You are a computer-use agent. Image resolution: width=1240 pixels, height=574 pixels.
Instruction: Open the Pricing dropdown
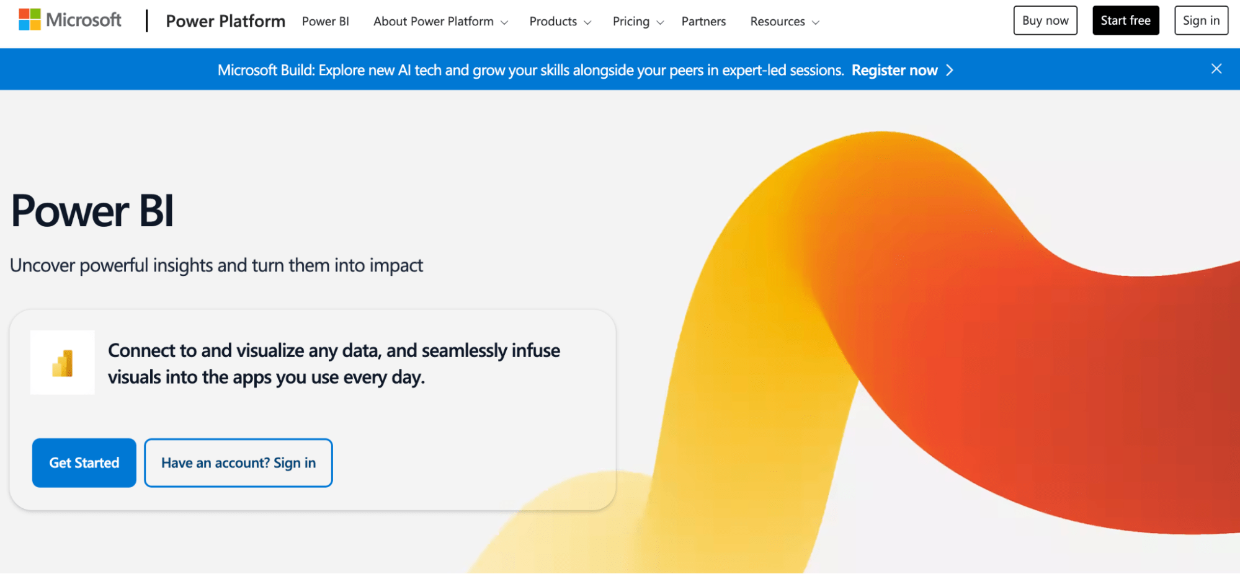click(638, 21)
